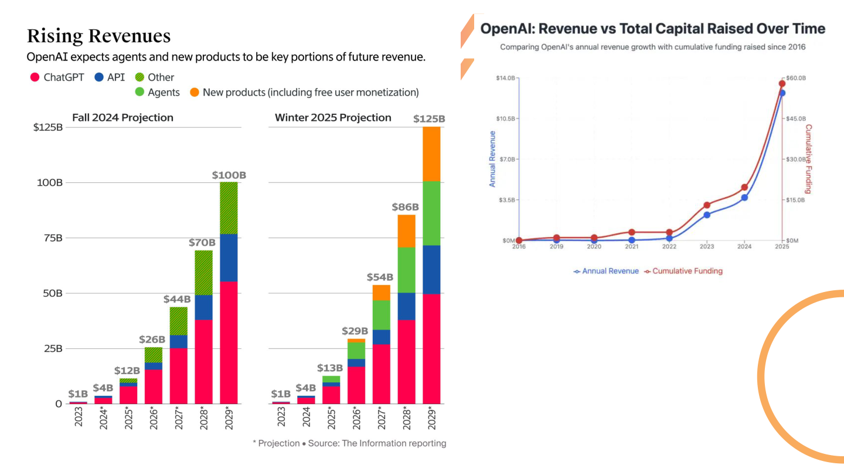The image size is (844, 475).
Task: Click the 2023 Cumulative Funding data point
Action: pyautogui.click(x=707, y=205)
